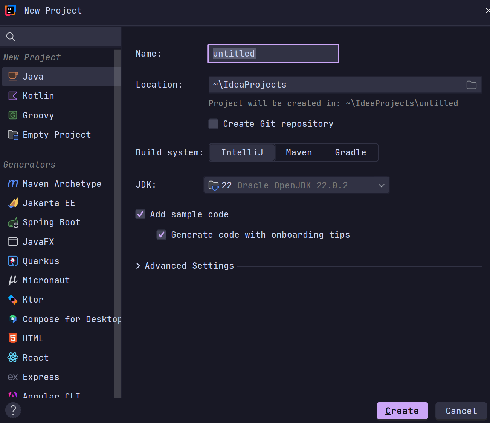Enable Create Git repository checkbox
Screen dimensions: 490x423
[214, 124]
